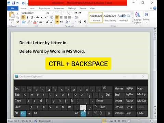Open the bullets list dropdown

[60, 13]
